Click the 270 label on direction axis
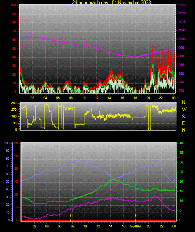 [14, 110]
